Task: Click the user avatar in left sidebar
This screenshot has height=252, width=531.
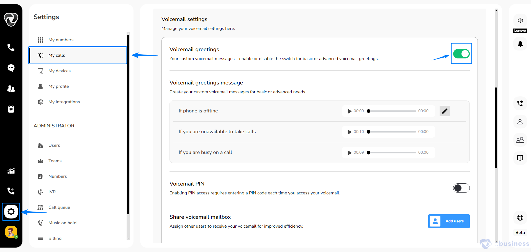Action: point(11,232)
